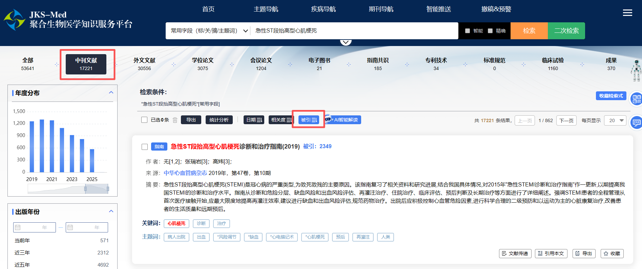Click the year range slider under the chart

click(68, 188)
